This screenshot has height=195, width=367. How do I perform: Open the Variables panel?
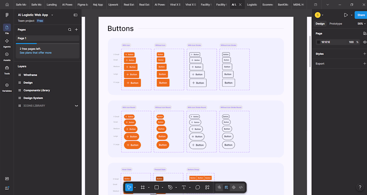7,87
